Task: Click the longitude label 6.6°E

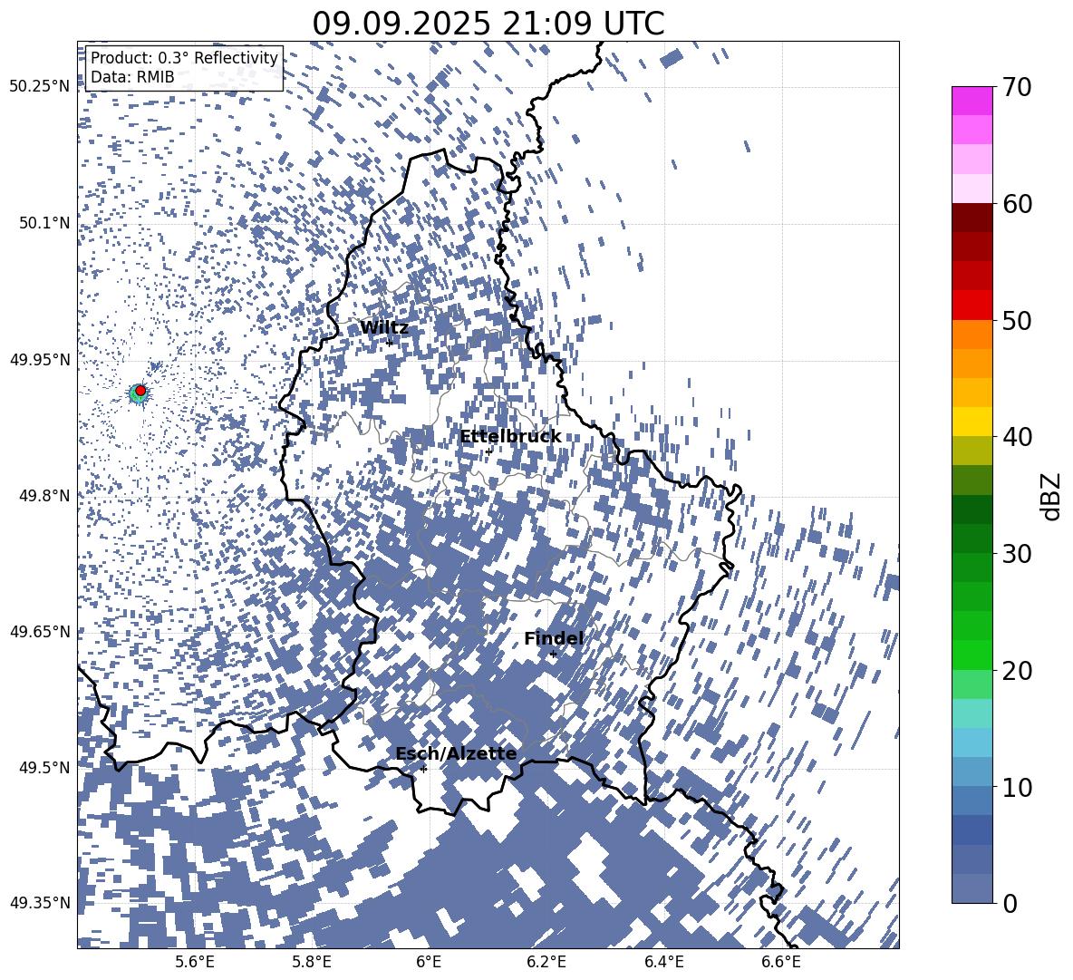Action: point(781,962)
